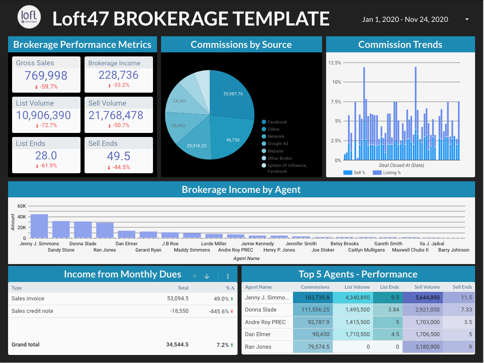Select the List Volume scorecard value 10,906,390
This screenshot has width=484, height=363.
43,115
